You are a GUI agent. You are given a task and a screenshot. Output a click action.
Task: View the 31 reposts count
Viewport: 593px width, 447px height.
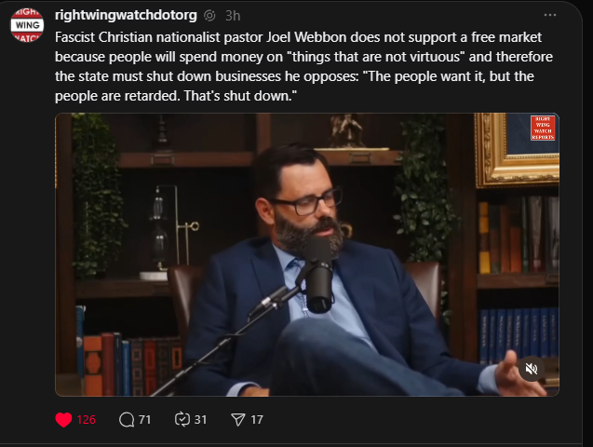point(200,420)
